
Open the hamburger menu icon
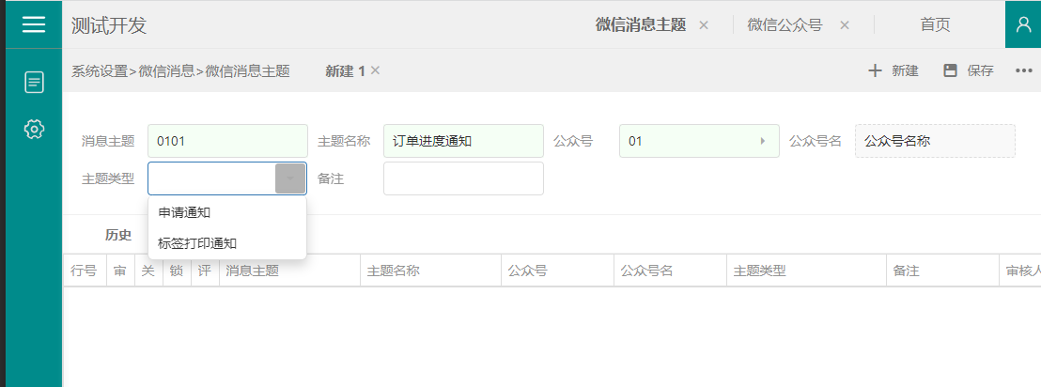(34, 24)
